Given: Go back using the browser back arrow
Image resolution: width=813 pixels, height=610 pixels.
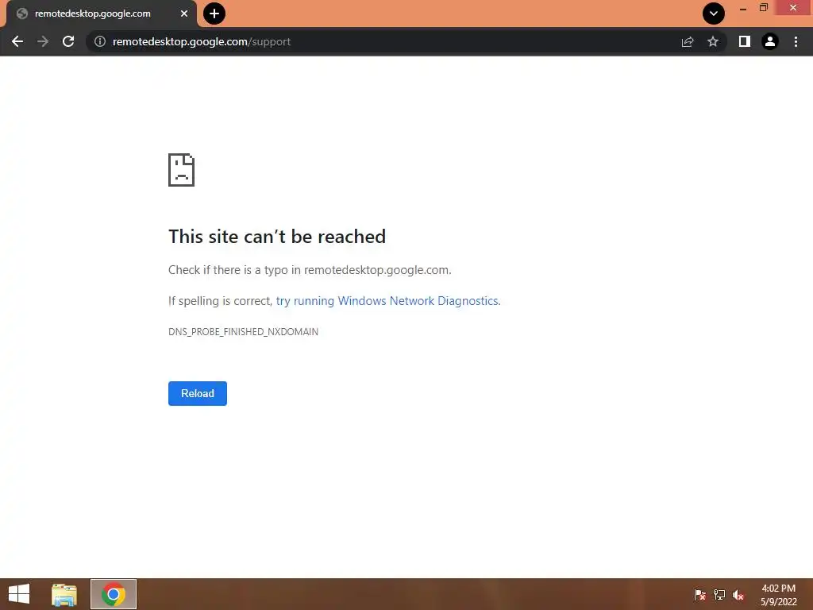Looking at the screenshot, I should tap(17, 41).
